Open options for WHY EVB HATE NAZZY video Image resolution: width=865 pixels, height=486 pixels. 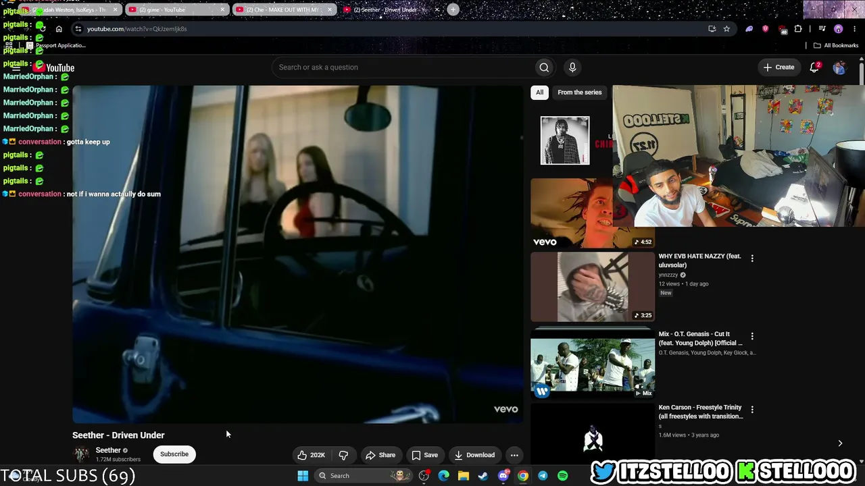752,258
